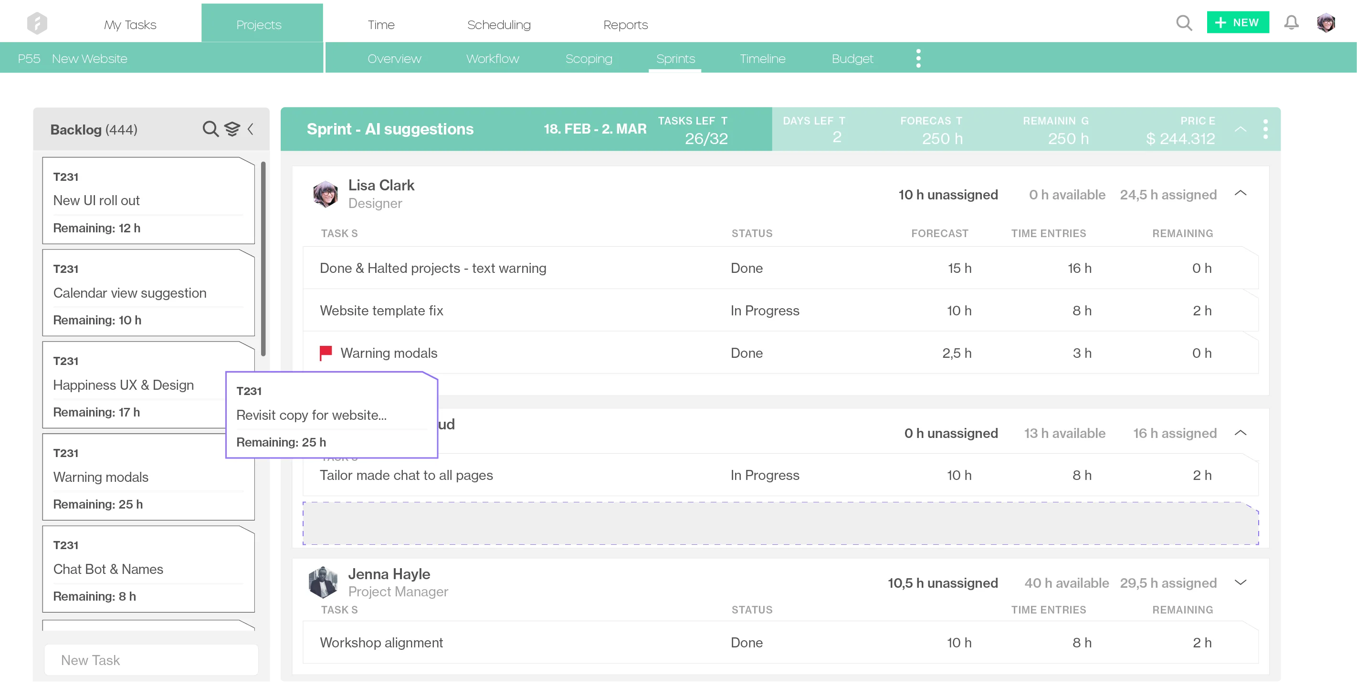Select backlog card New UI roll out
Screen dimensions: 1357x697
point(148,200)
